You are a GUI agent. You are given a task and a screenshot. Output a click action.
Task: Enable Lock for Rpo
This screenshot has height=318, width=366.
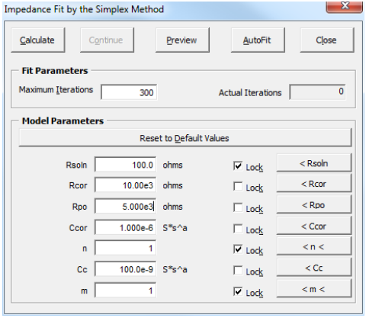click(238, 207)
